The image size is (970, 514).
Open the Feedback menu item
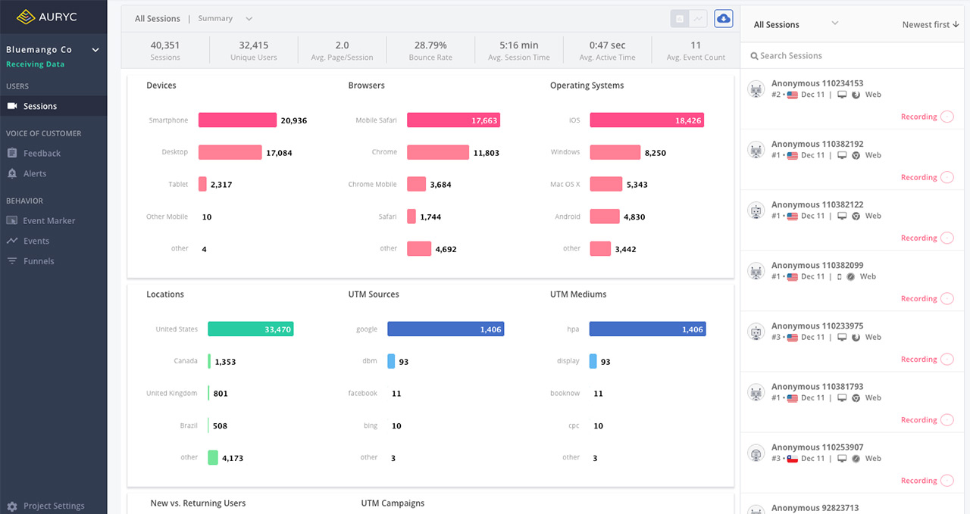point(42,153)
